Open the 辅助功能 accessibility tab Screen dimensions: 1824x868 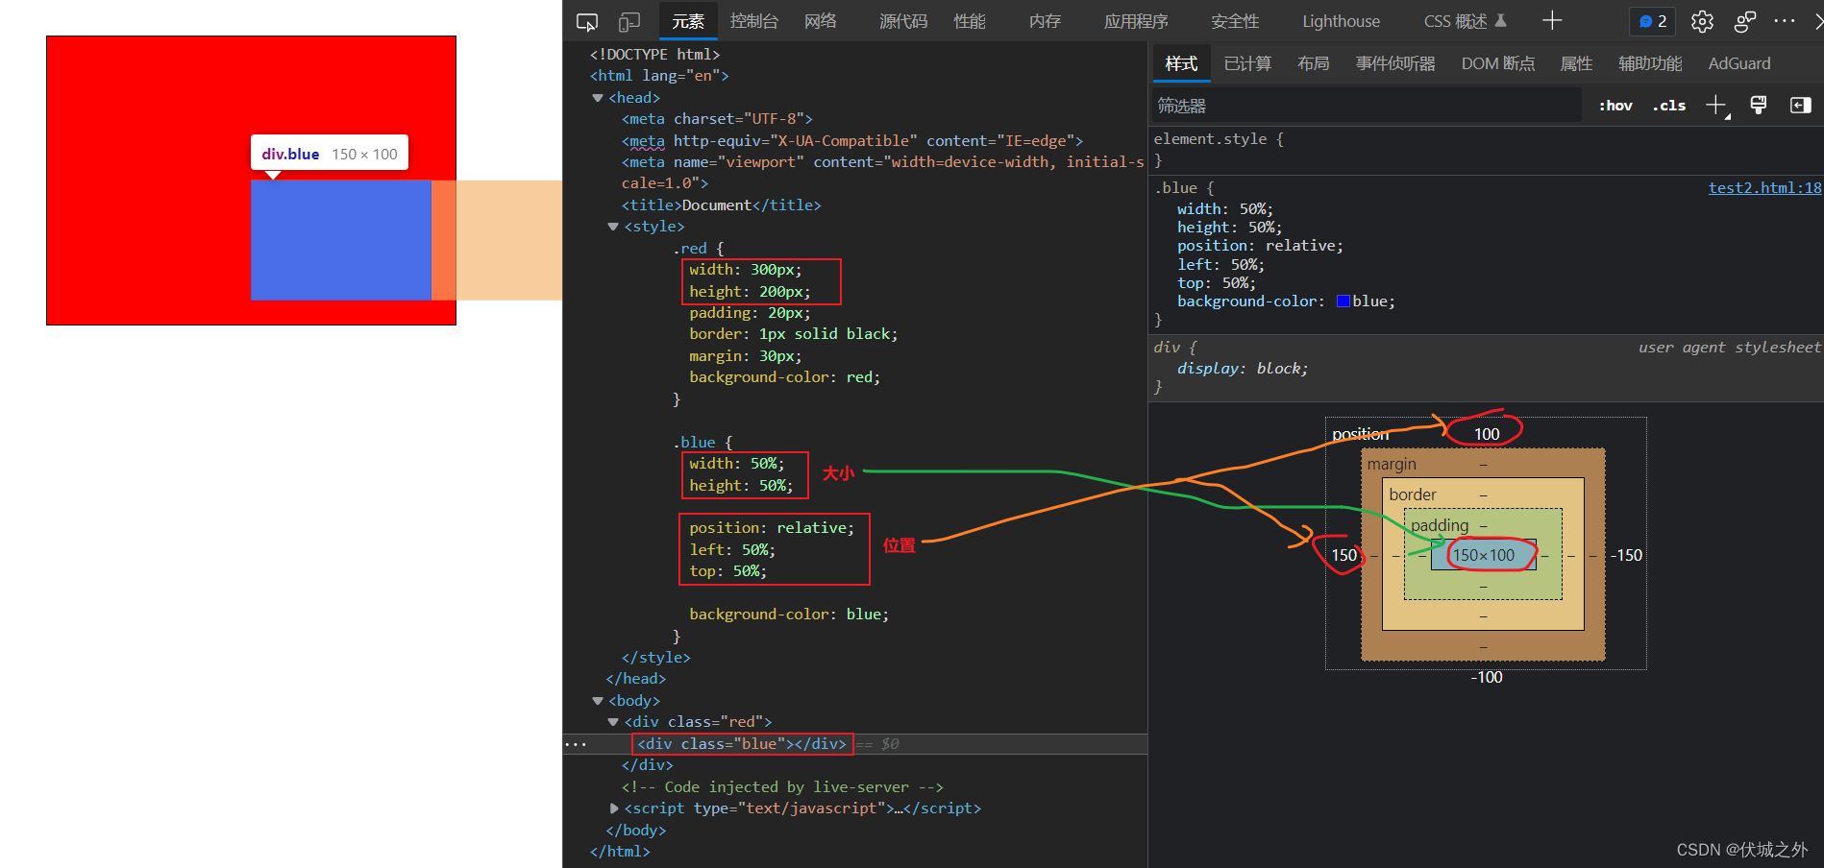coord(1650,63)
